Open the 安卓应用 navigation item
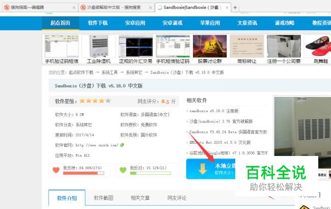The image size is (331, 209). coord(135,23)
